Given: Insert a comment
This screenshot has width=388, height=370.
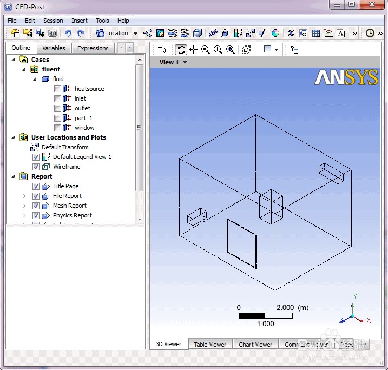Looking at the screenshot, I should pyautogui.click(x=341, y=33).
